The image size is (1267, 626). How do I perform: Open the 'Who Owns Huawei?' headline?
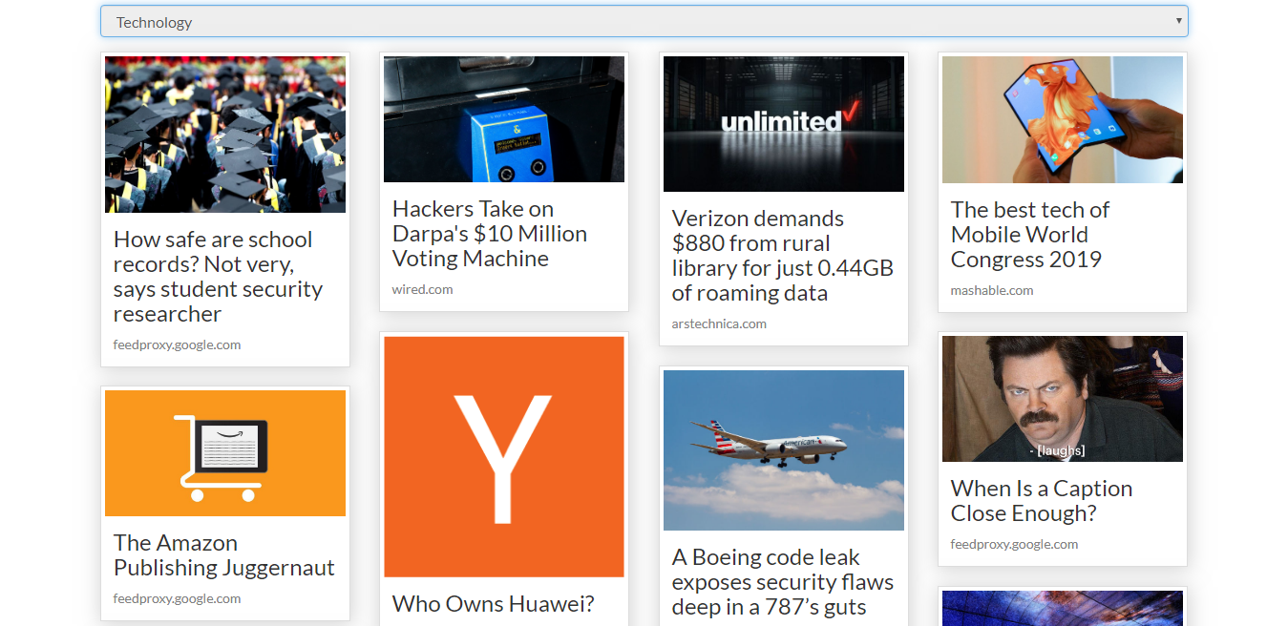tap(494, 604)
